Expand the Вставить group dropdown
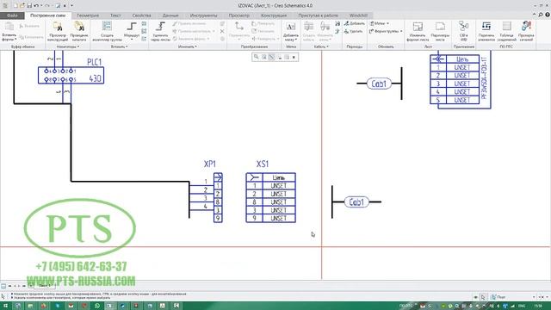 (119, 46)
